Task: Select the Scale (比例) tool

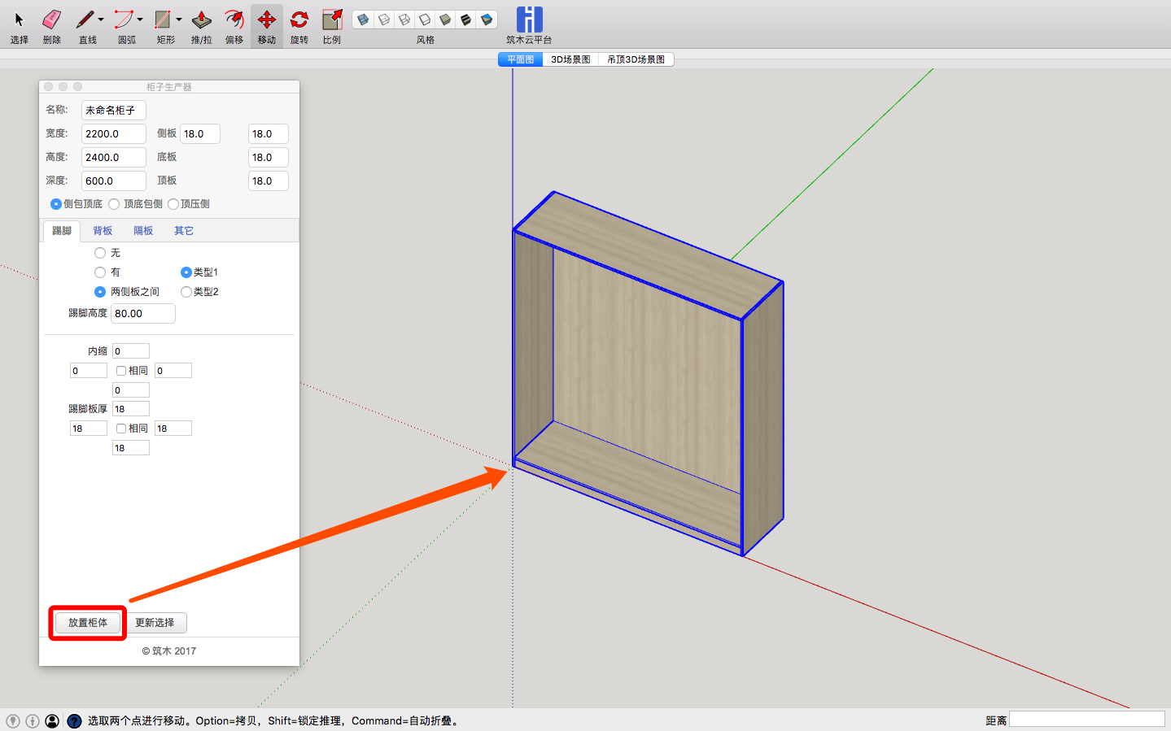Action: click(332, 20)
